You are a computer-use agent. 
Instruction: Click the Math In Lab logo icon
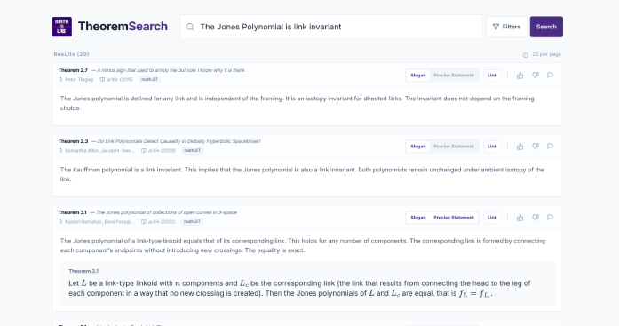[x=61, y=27]
